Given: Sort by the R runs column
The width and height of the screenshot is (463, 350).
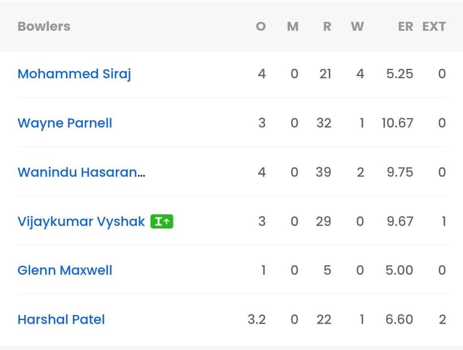Looking at the screenshot, I should pyautogui.click(x=326, y=26).
